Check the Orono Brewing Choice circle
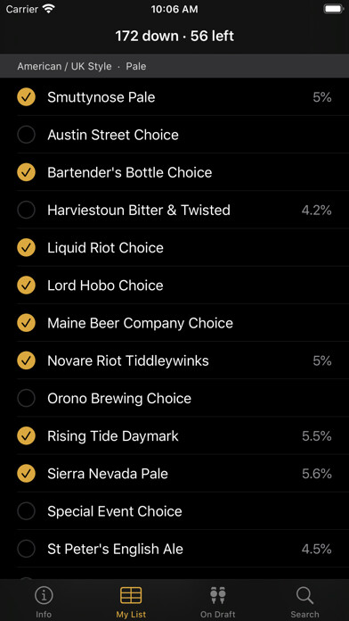This screenshot has height=621, width=349. coord(26,398)
